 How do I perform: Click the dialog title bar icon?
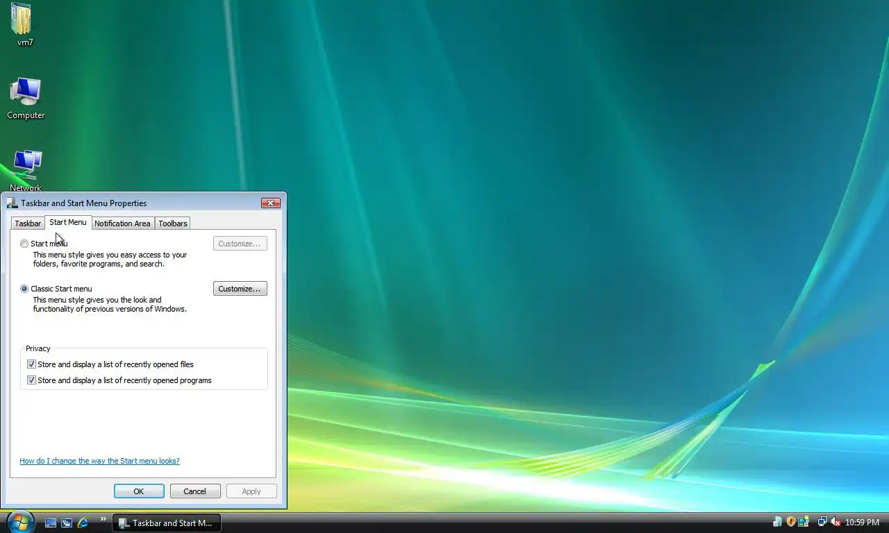click(x=12, y=203)
